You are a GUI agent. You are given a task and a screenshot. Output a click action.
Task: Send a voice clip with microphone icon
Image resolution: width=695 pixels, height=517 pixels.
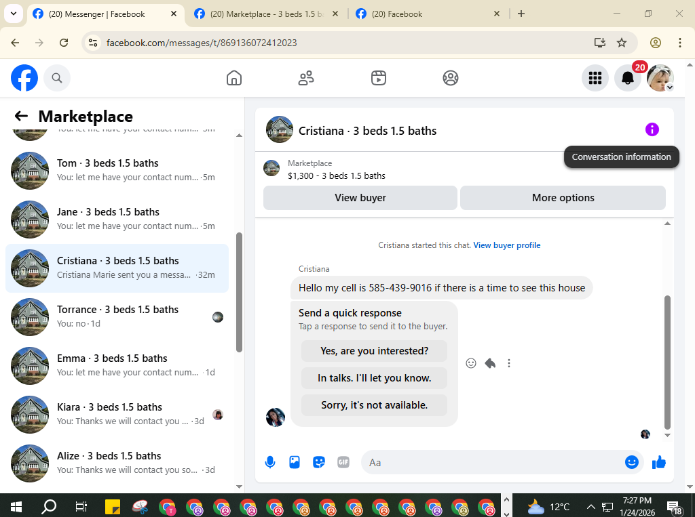tap(270, 463)
